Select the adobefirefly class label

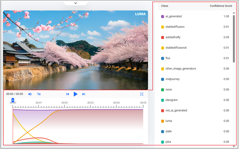point(173,37)
